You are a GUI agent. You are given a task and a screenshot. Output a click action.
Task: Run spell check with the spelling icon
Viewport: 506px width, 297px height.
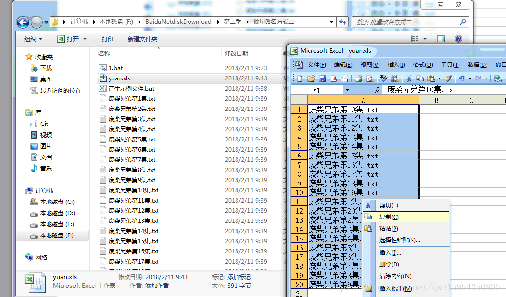tap(383, 79)
